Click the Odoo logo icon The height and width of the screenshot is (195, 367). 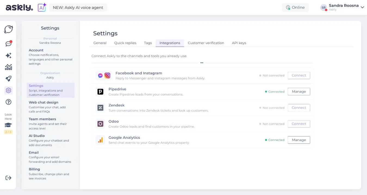point(100,124)
